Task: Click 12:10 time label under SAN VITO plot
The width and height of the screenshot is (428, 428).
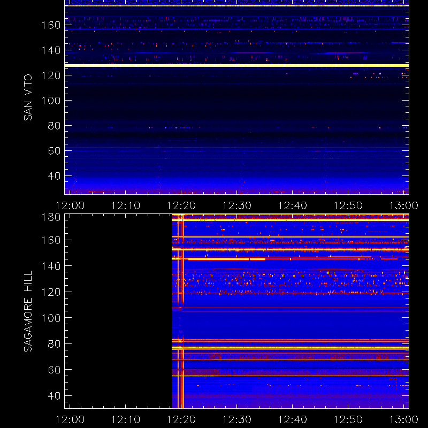Action: (126, 205)
